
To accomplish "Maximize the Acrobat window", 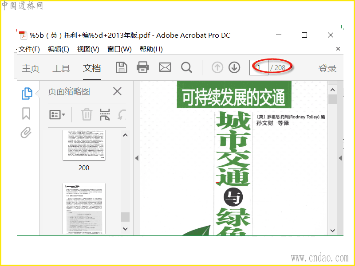I will coord(304,35).
